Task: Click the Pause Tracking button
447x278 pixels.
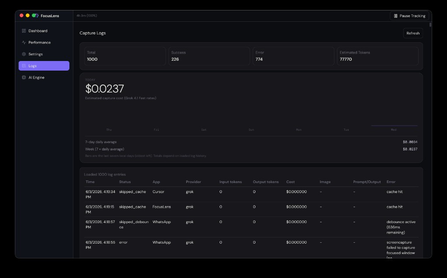Action: [x=409, y=16]
